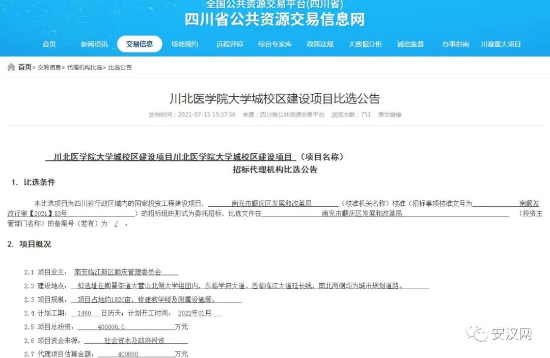The width and height of the screenshot is (550, 358).
Task: Open 大数据分析 navigation tab
Action: click(365, 44)
